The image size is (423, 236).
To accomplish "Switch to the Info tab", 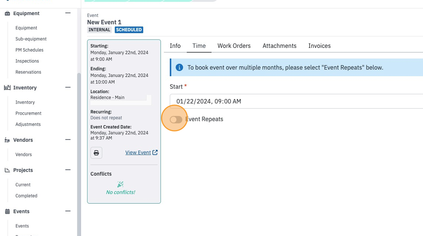I will (175, 46).
